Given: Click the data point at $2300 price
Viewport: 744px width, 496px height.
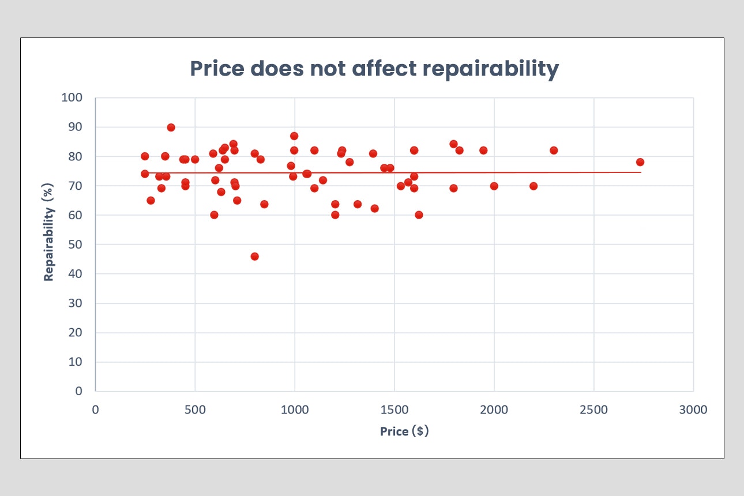Looking at the screenshot, I should click(x=554, y=151).
